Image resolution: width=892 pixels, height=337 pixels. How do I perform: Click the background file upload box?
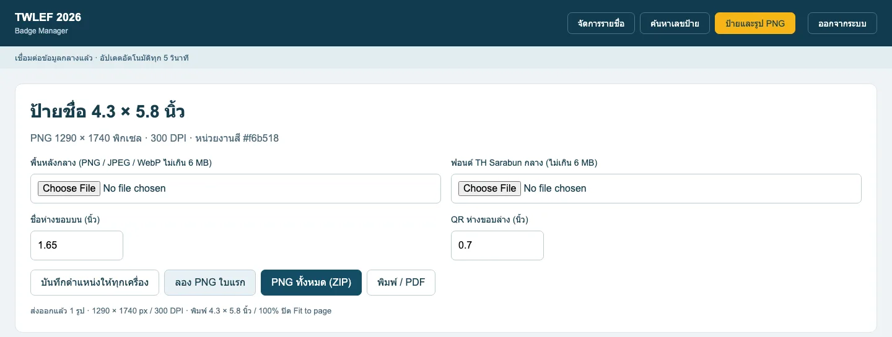(x=235, y=189)
